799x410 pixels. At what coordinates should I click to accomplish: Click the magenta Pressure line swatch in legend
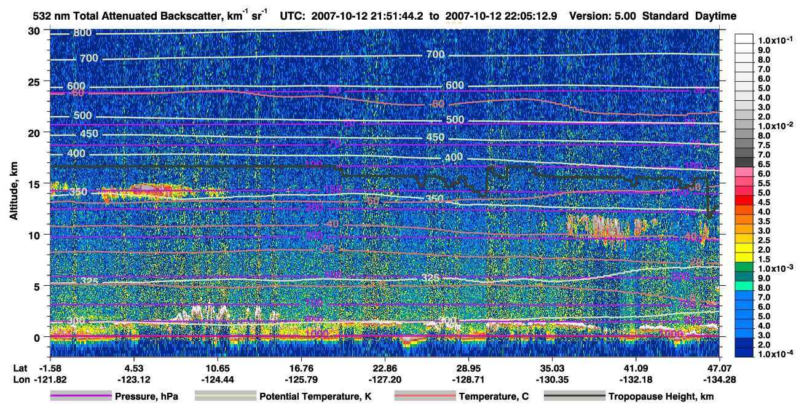coord(81,396)
